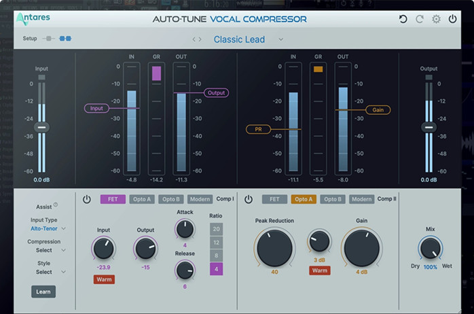Select ratio 12
This screenshot has height=314, width=474.
(216, 243)
